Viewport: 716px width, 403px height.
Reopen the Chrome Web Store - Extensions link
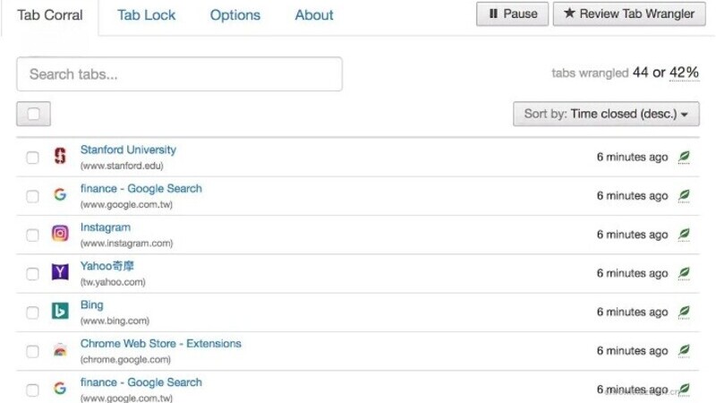160,343
